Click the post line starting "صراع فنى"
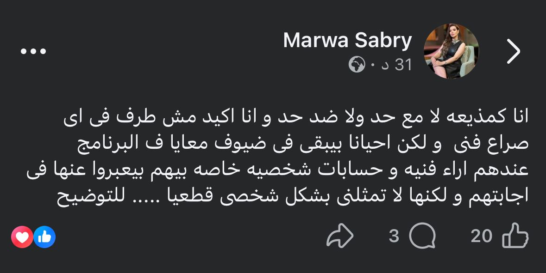The height and width of the screenshot is (273, 546). point(303,143)
